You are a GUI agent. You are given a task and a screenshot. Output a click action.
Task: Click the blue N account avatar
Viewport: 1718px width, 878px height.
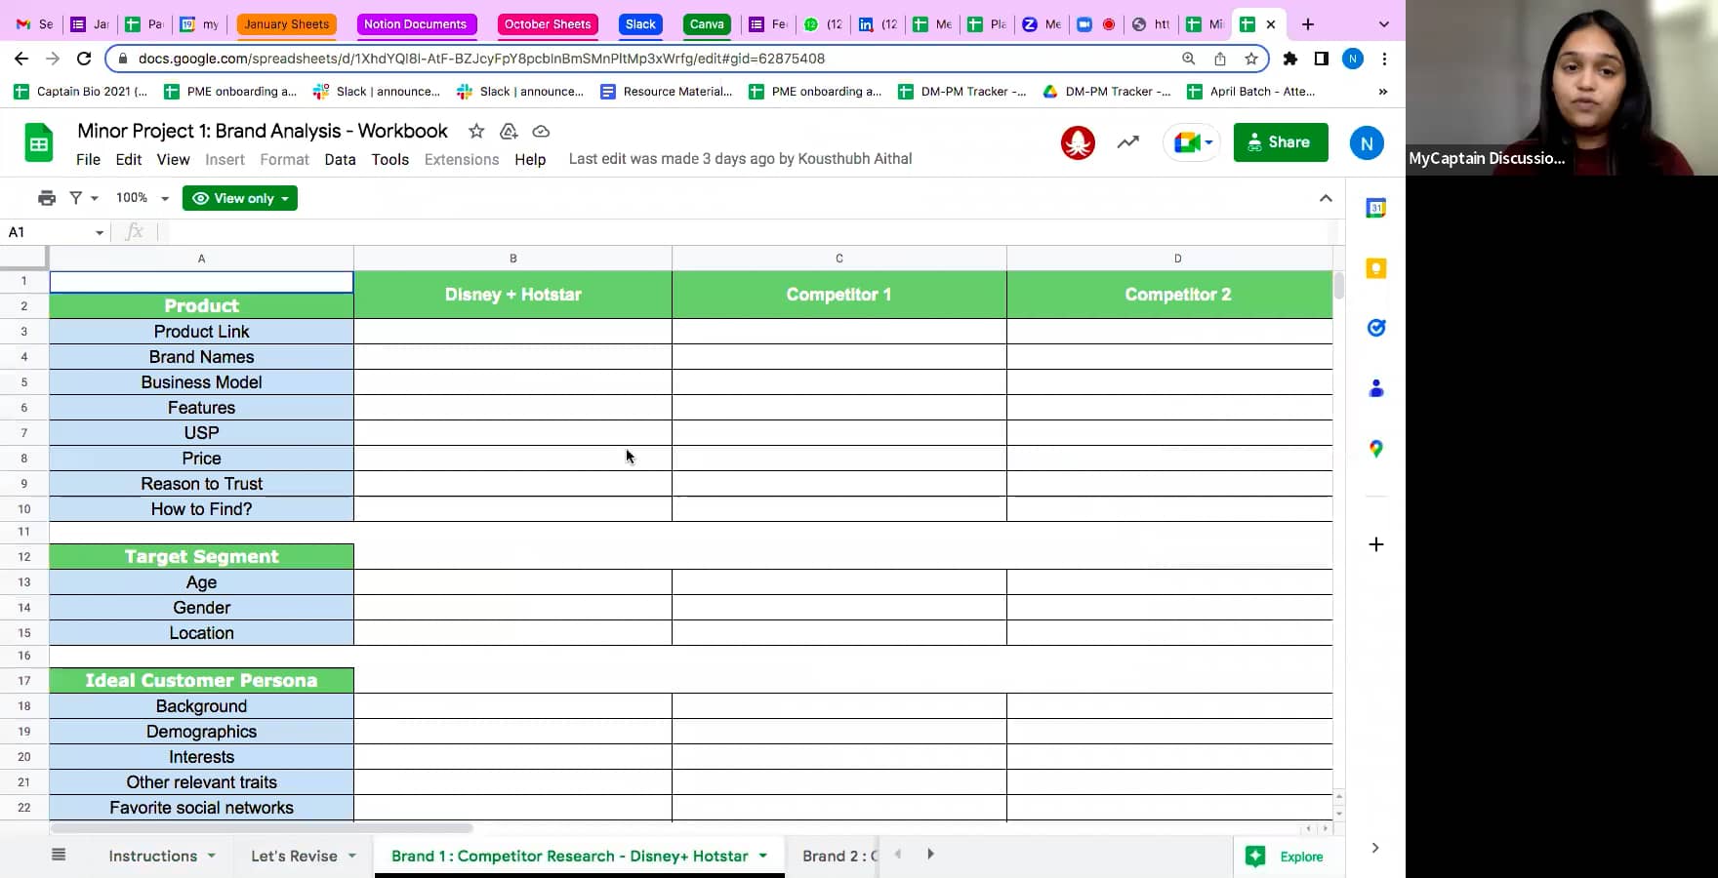click(x=1367, y=143)
